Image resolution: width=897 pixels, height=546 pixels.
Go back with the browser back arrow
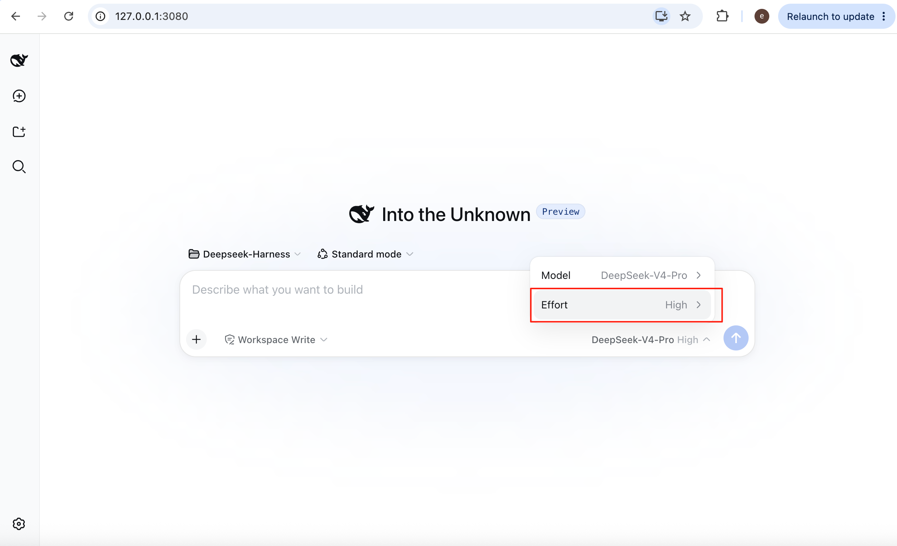pos(16,16)
